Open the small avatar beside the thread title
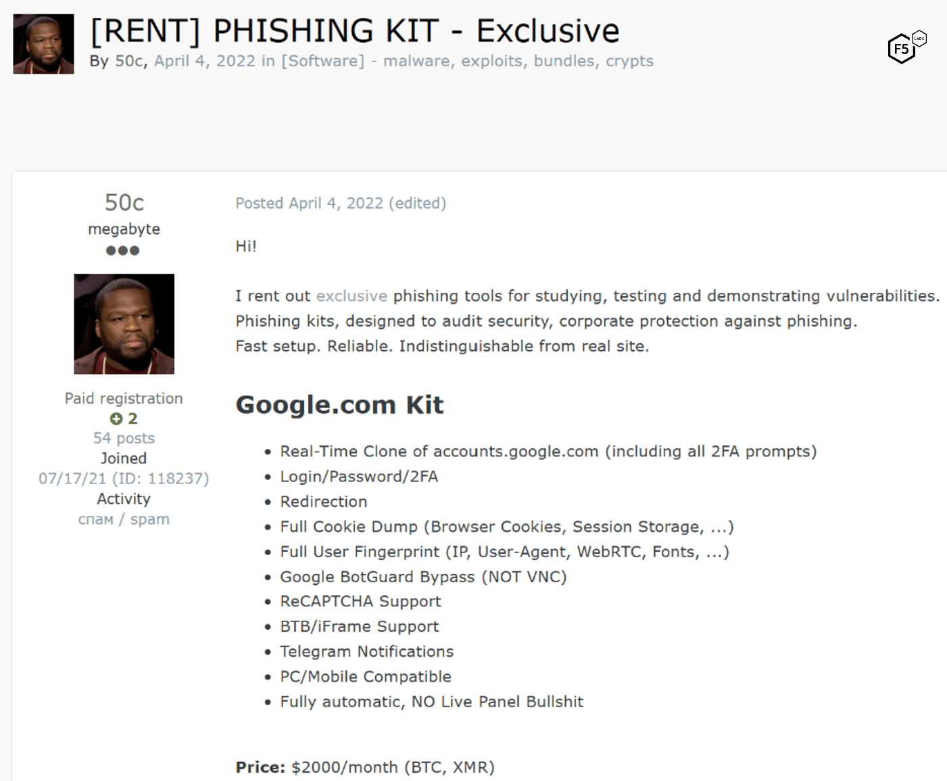 [43, 44]
